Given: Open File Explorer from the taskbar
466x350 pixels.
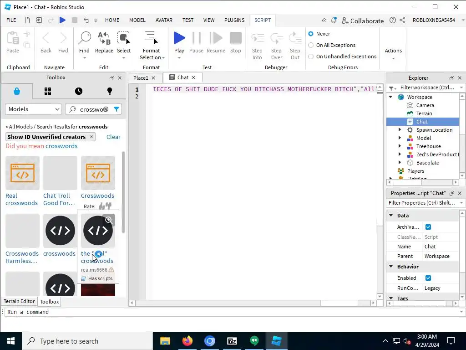Looking at the screenshot, I should coord(165,341).
